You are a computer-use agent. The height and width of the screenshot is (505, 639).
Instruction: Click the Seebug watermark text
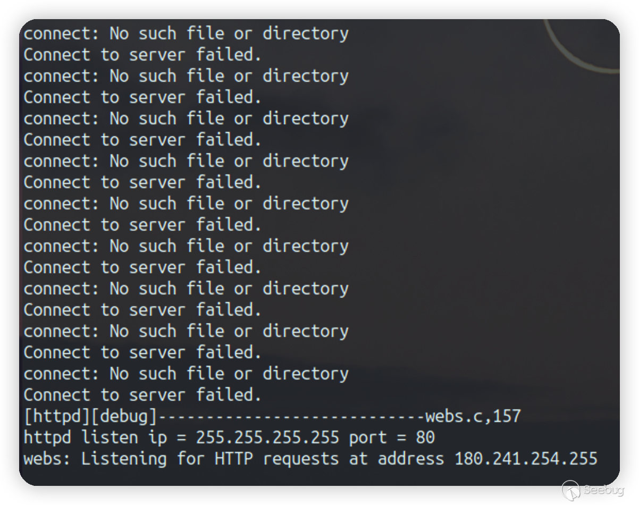coord(603,490)
